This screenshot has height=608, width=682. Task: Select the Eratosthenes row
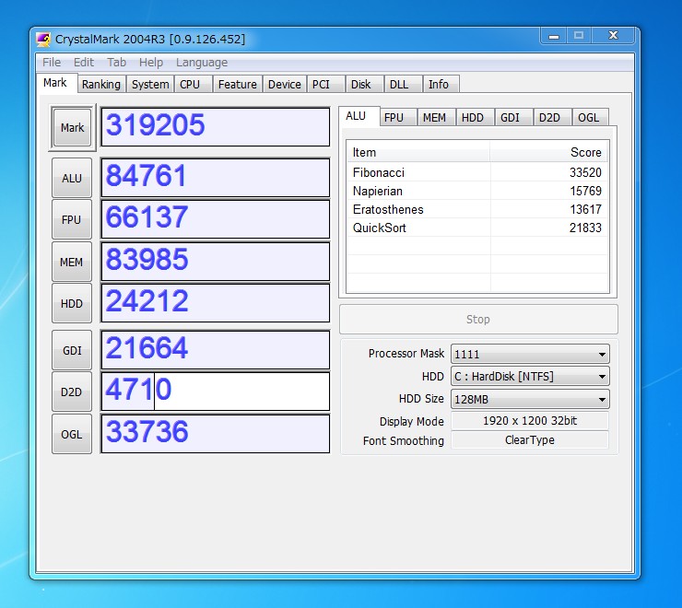point(477,209)
